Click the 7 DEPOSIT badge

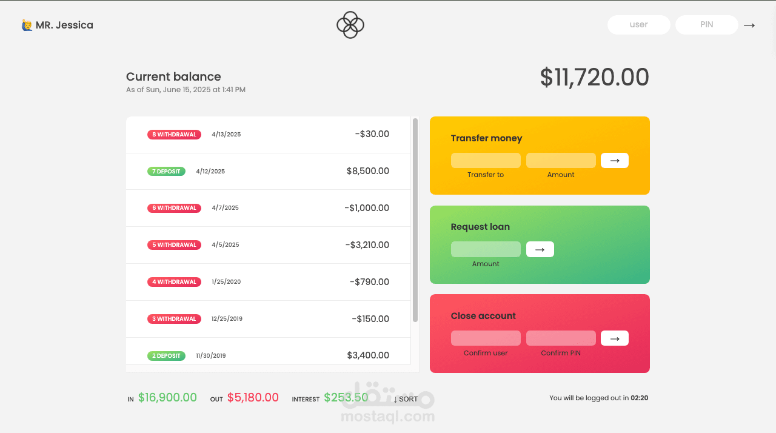click(166, 172)
